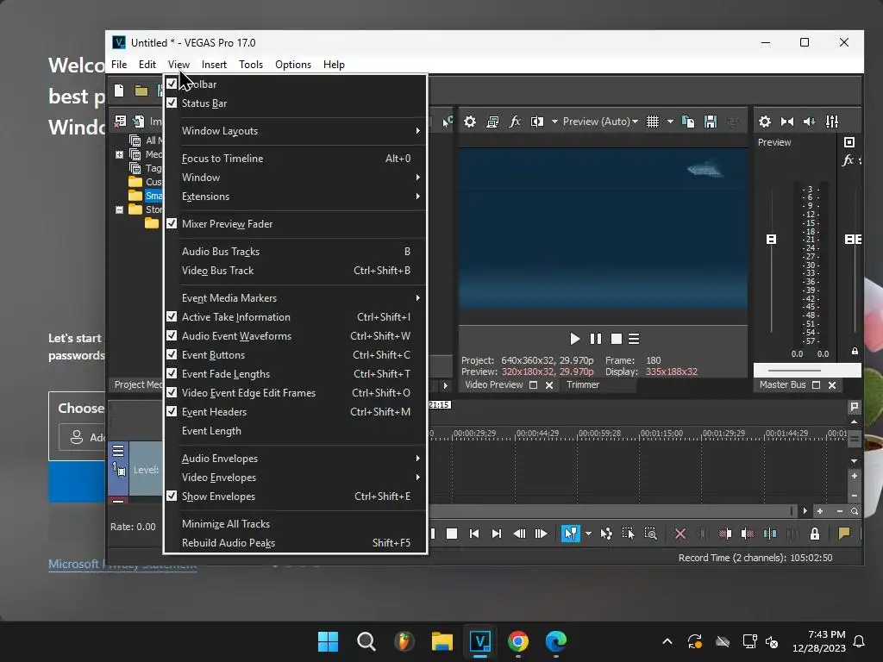Open Video Output FX icon

click(x=515, y=122)
